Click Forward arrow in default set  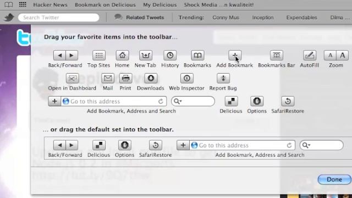[x=71, y=145]
